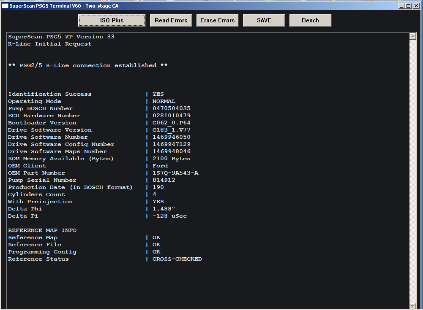Screen dimensions: 423x310
Task: Click the Production Date value 190
Action: tap(158, 187)
